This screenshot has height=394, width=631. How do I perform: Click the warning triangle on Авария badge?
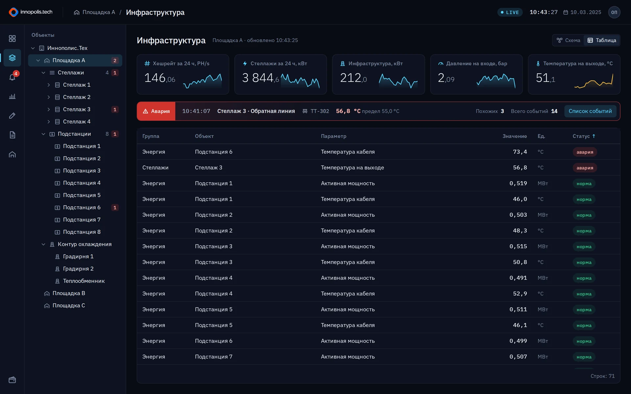(145, 111)
